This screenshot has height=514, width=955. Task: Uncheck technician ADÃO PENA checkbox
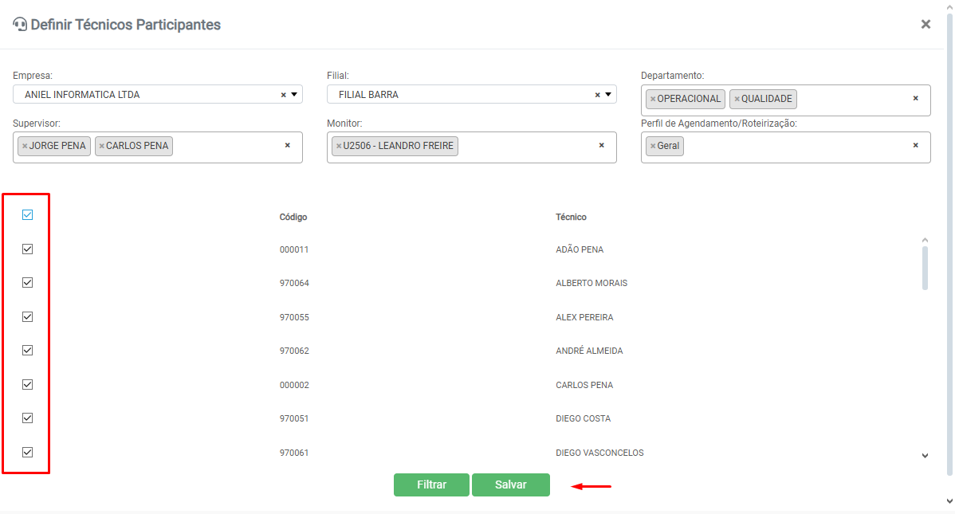[x=27, y=249]
